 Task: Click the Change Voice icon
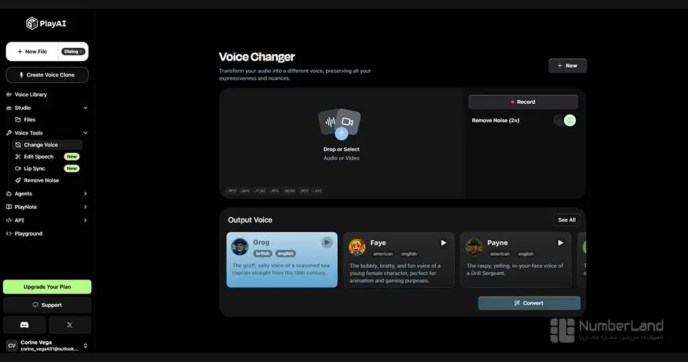click(18, 145)
